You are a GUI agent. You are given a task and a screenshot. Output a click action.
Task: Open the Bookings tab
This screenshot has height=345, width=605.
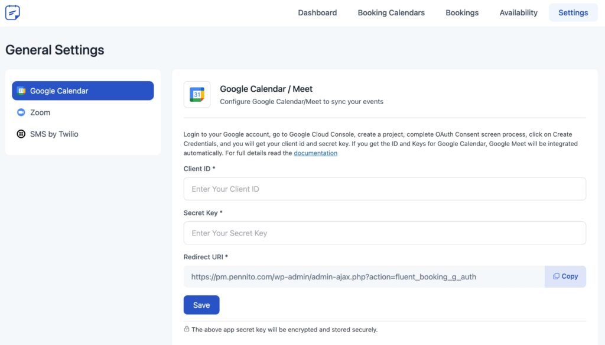(x=462, y=13)
